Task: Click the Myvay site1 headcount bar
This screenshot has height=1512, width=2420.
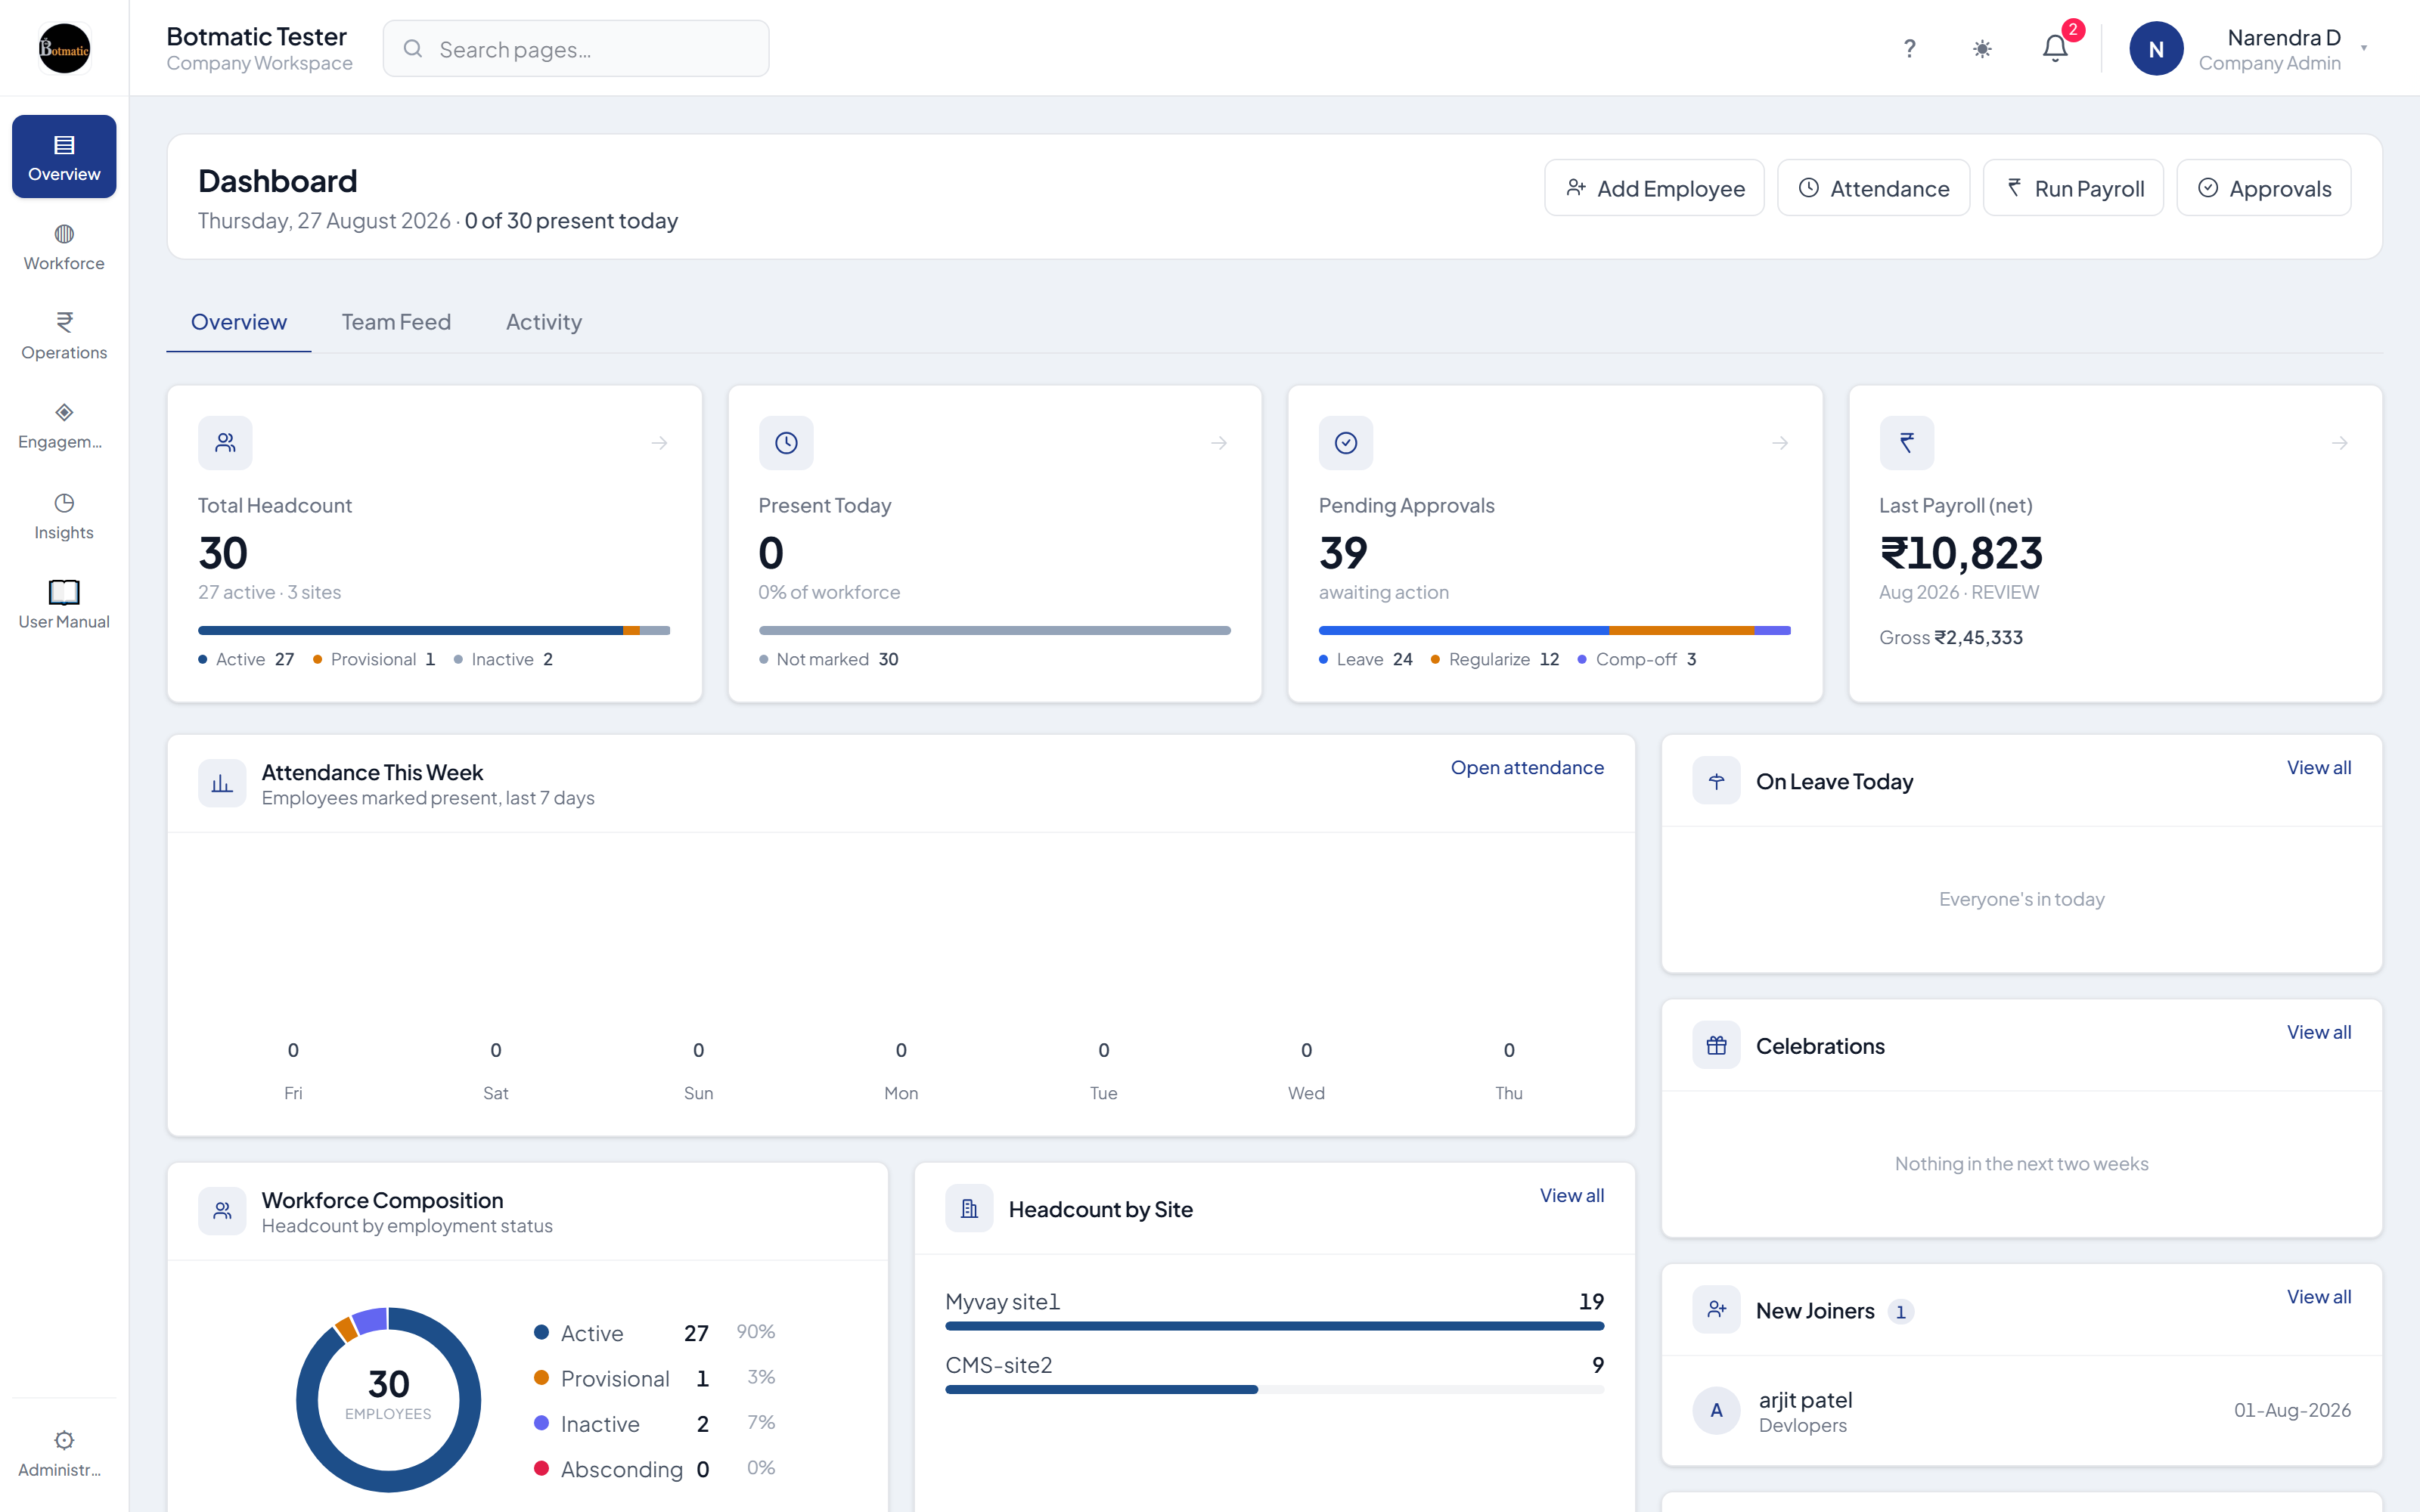Action: pos(1274,1326)
